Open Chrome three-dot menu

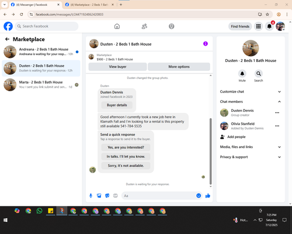tap(287, 15)
